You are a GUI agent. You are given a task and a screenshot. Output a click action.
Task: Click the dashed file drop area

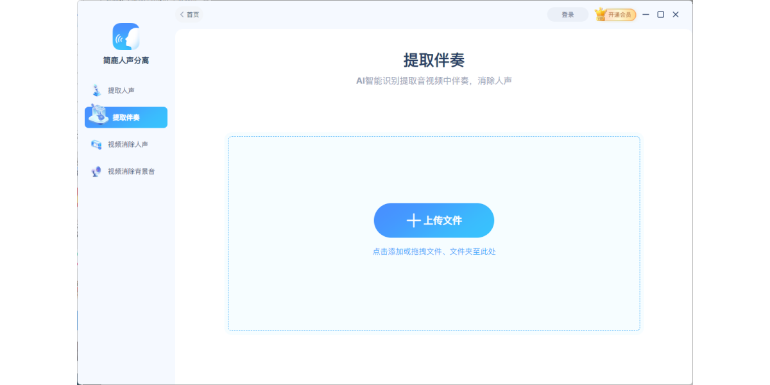(x=434, y=234)
